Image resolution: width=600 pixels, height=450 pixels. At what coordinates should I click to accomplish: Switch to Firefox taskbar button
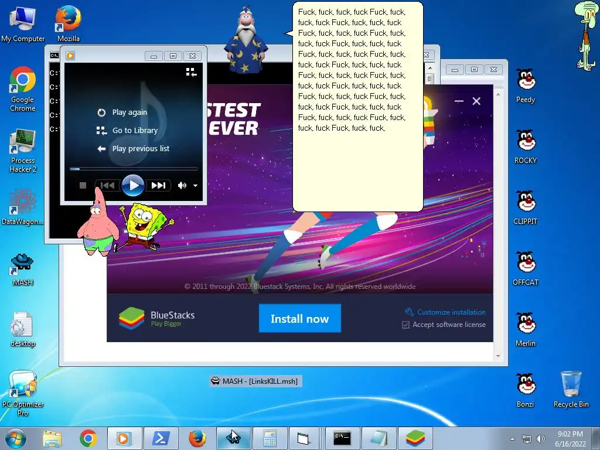click(197, 438)
